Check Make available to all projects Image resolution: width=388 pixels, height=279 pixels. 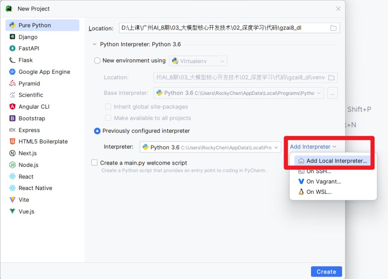click(x=108, y=118)
